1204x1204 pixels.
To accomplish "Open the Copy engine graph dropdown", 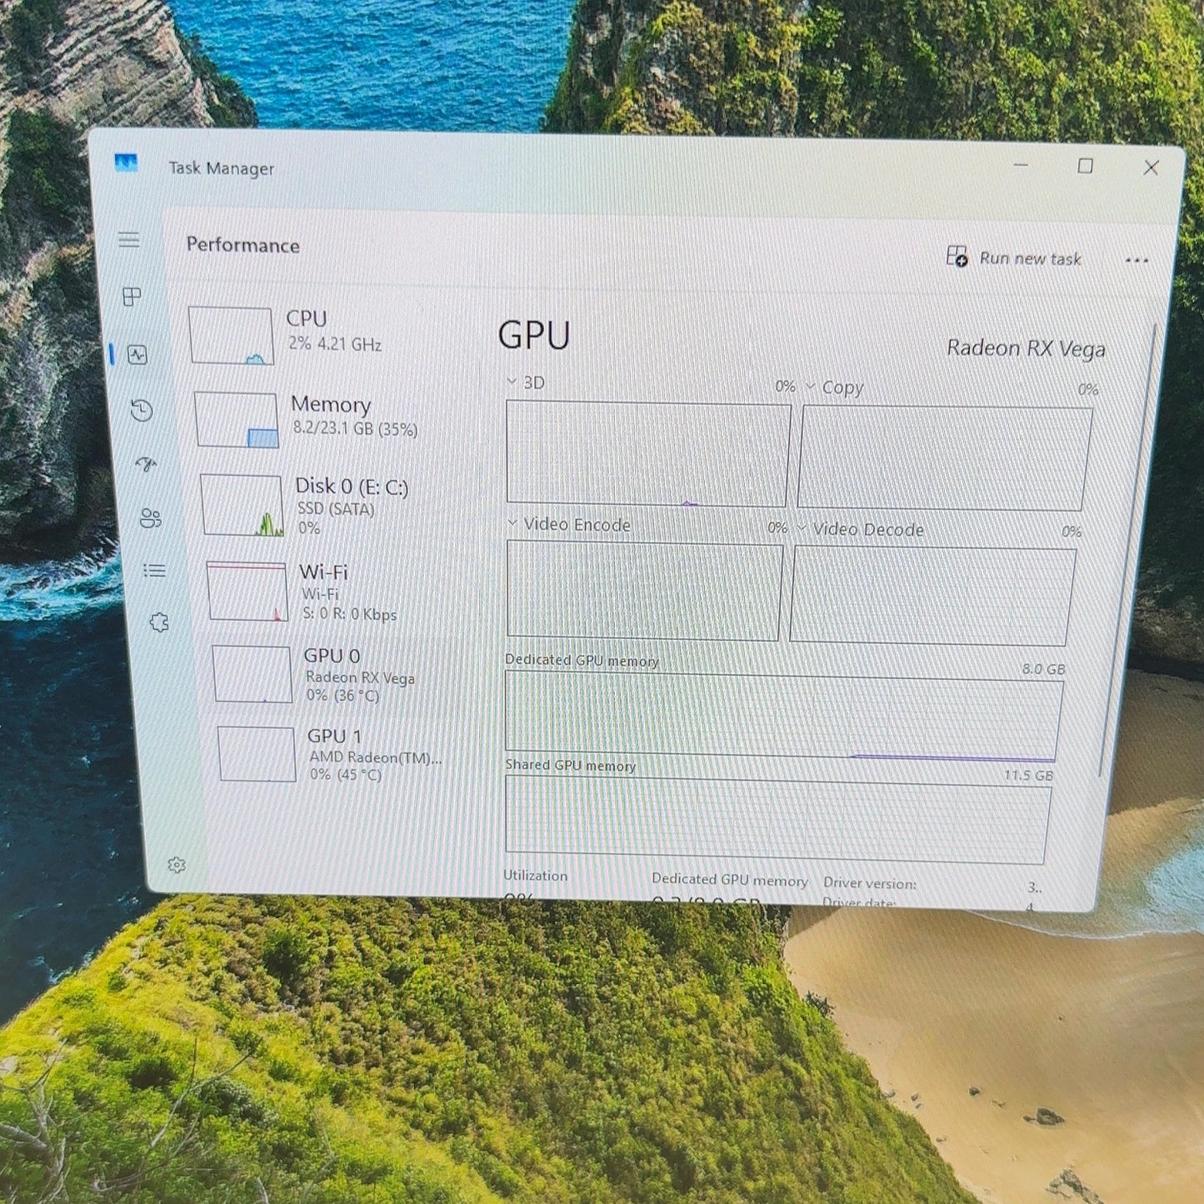I will coord(810,387).
